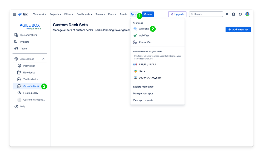Screen dimensions: 263x156
Task: Click the Create button
Action: pos(148,14)
